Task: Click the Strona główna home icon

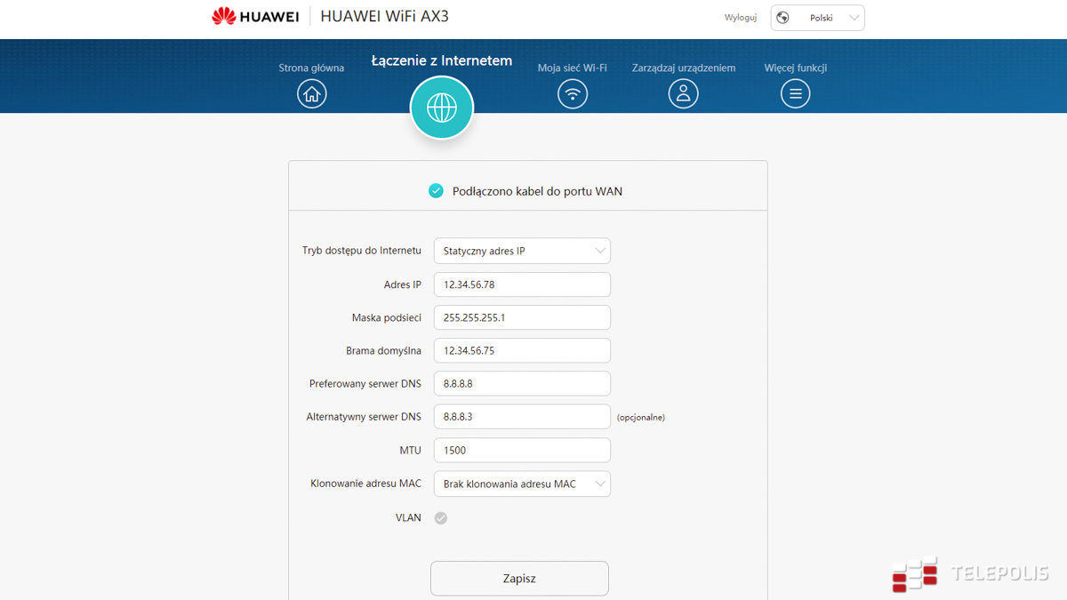Action: pyautogui.click(x=311, y=93)
